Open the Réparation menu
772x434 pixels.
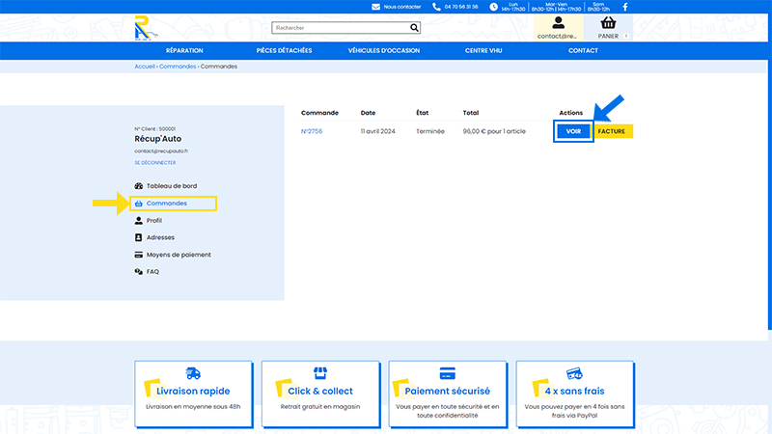pos(184,51)
